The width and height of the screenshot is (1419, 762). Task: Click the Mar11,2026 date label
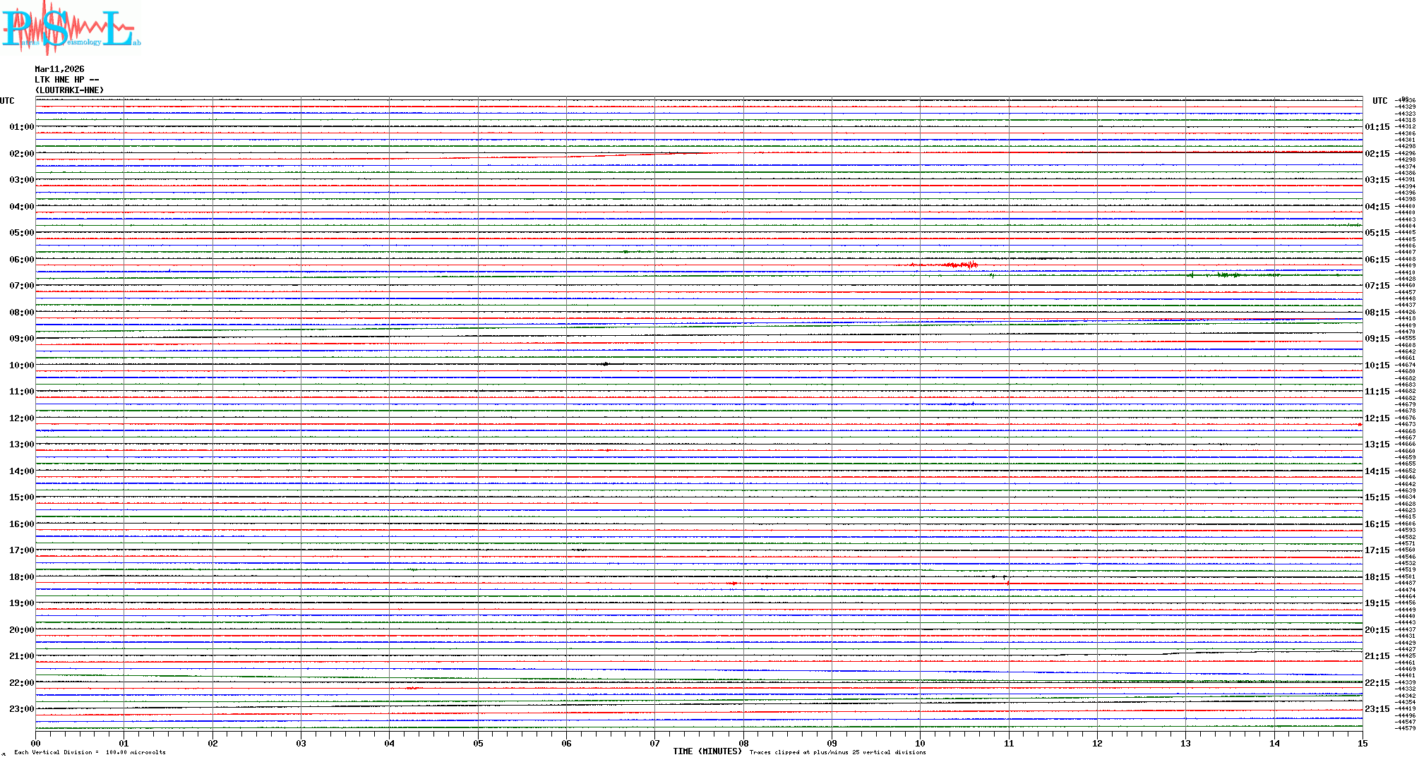coord(59,69)
